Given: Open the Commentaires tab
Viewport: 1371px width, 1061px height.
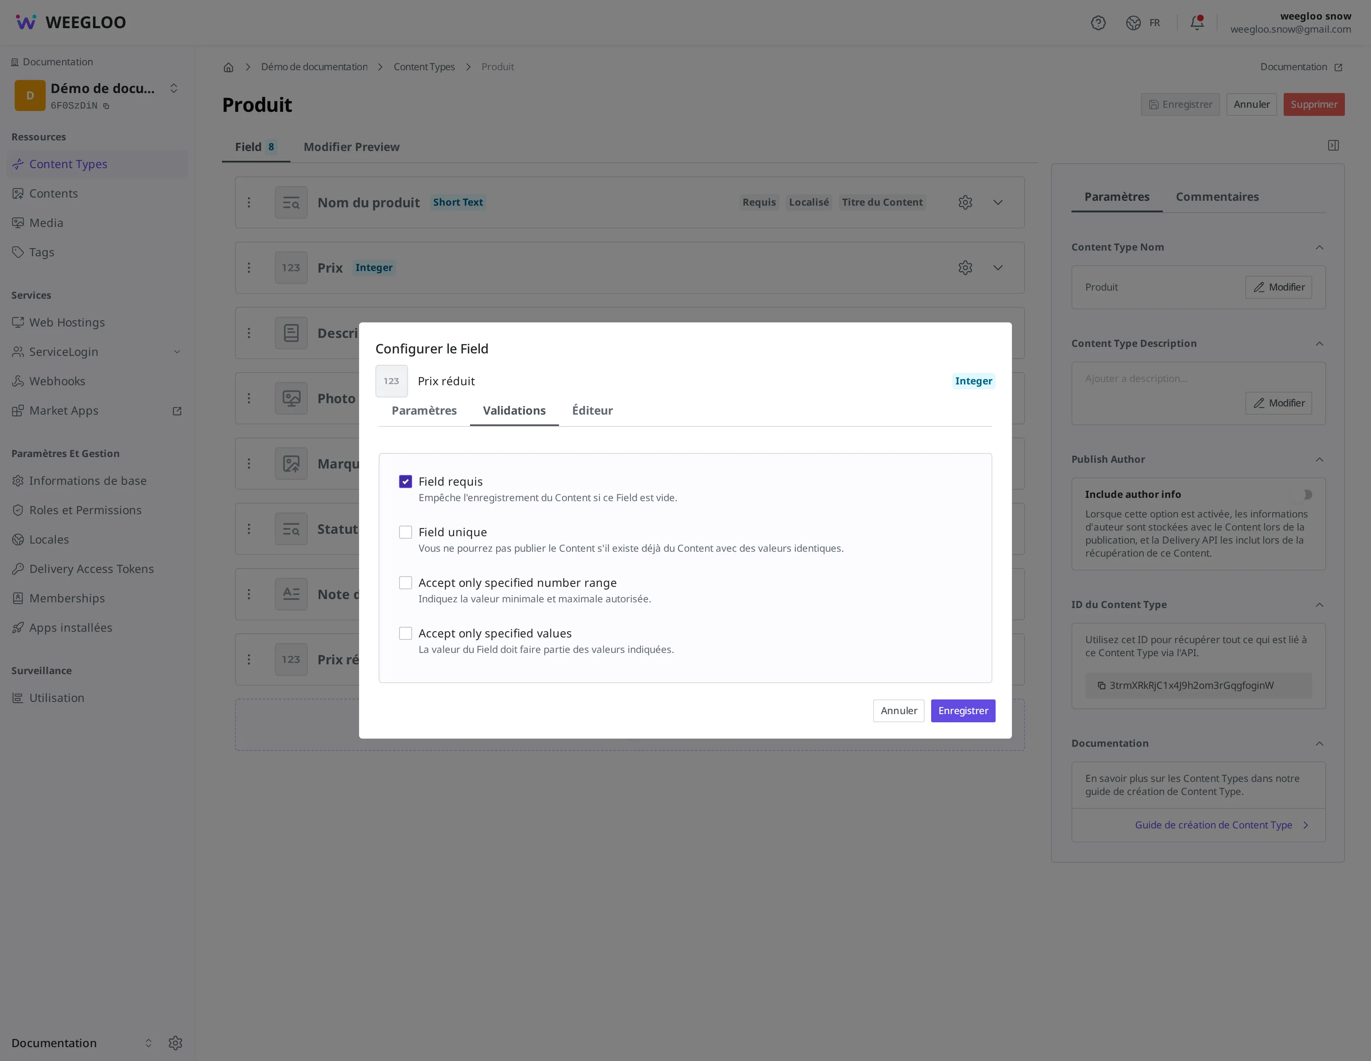Looking at the screenshot, I should tap(1217, 197).
